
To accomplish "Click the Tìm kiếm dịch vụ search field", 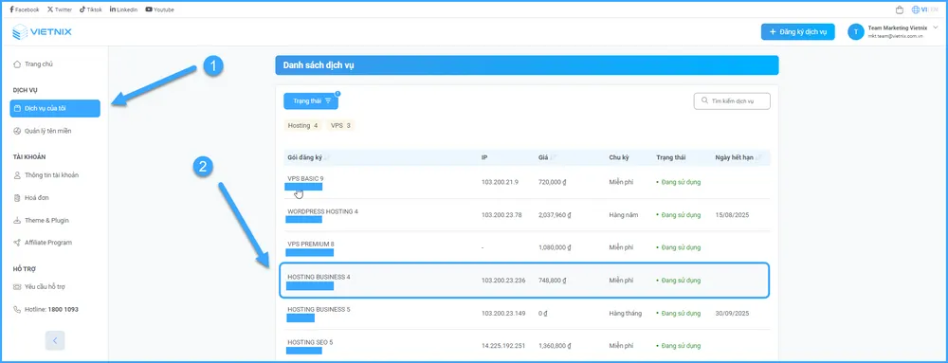I will pos(732,101).
